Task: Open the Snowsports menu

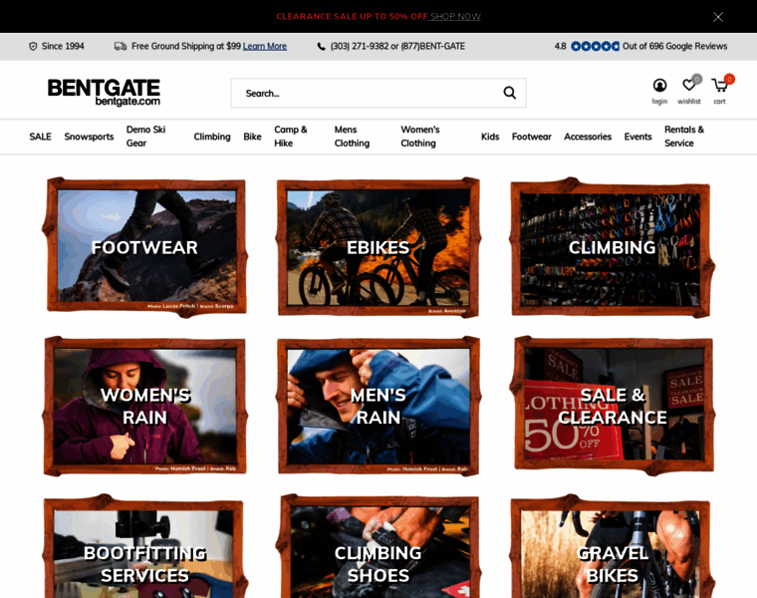Action: tap(89, 137)
